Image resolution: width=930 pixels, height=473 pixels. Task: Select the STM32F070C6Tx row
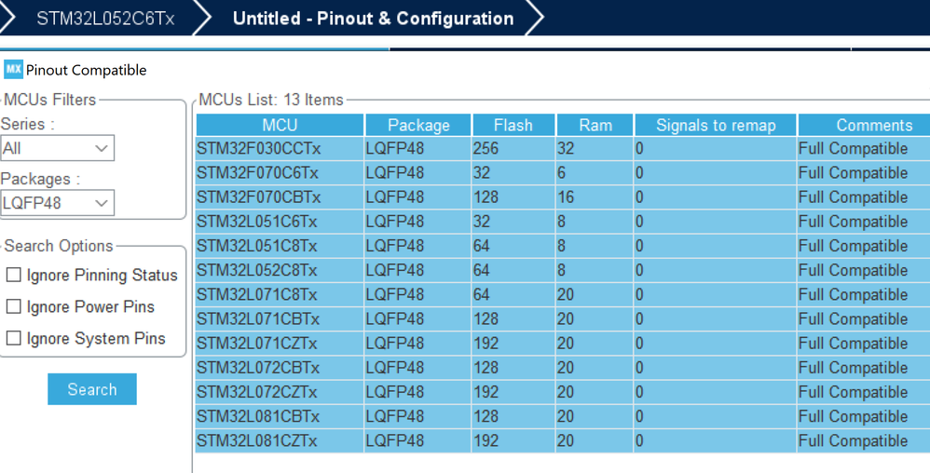point(563,173)
